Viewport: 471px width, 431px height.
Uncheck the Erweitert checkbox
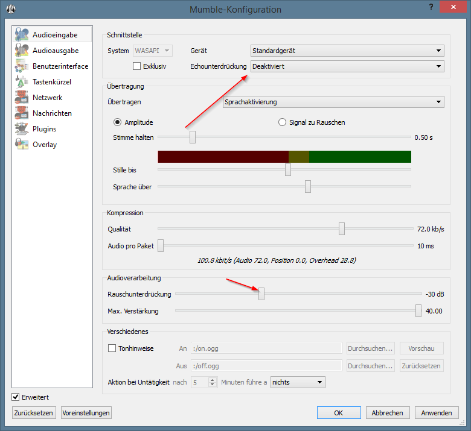coord(15,397)
